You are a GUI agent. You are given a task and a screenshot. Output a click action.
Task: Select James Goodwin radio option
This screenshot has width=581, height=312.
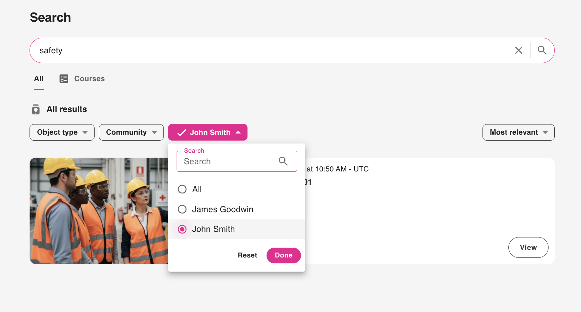click(182, 209)
